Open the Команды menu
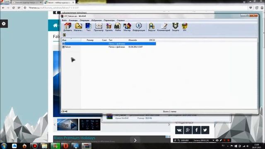The image size is (265, 149). 73,20
